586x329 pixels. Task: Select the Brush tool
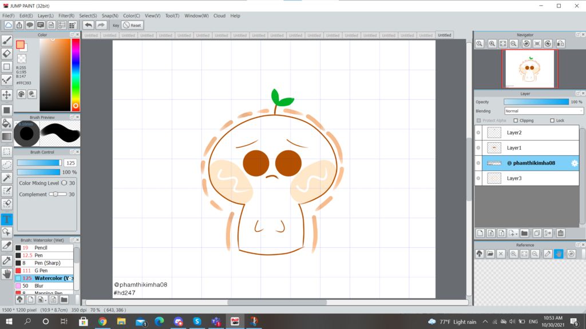[x=7, y=41]
